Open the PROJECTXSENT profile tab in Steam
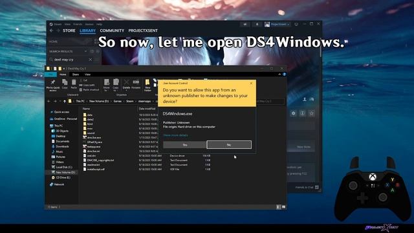This screenshot has height=233, width=414. click(143, 30)
